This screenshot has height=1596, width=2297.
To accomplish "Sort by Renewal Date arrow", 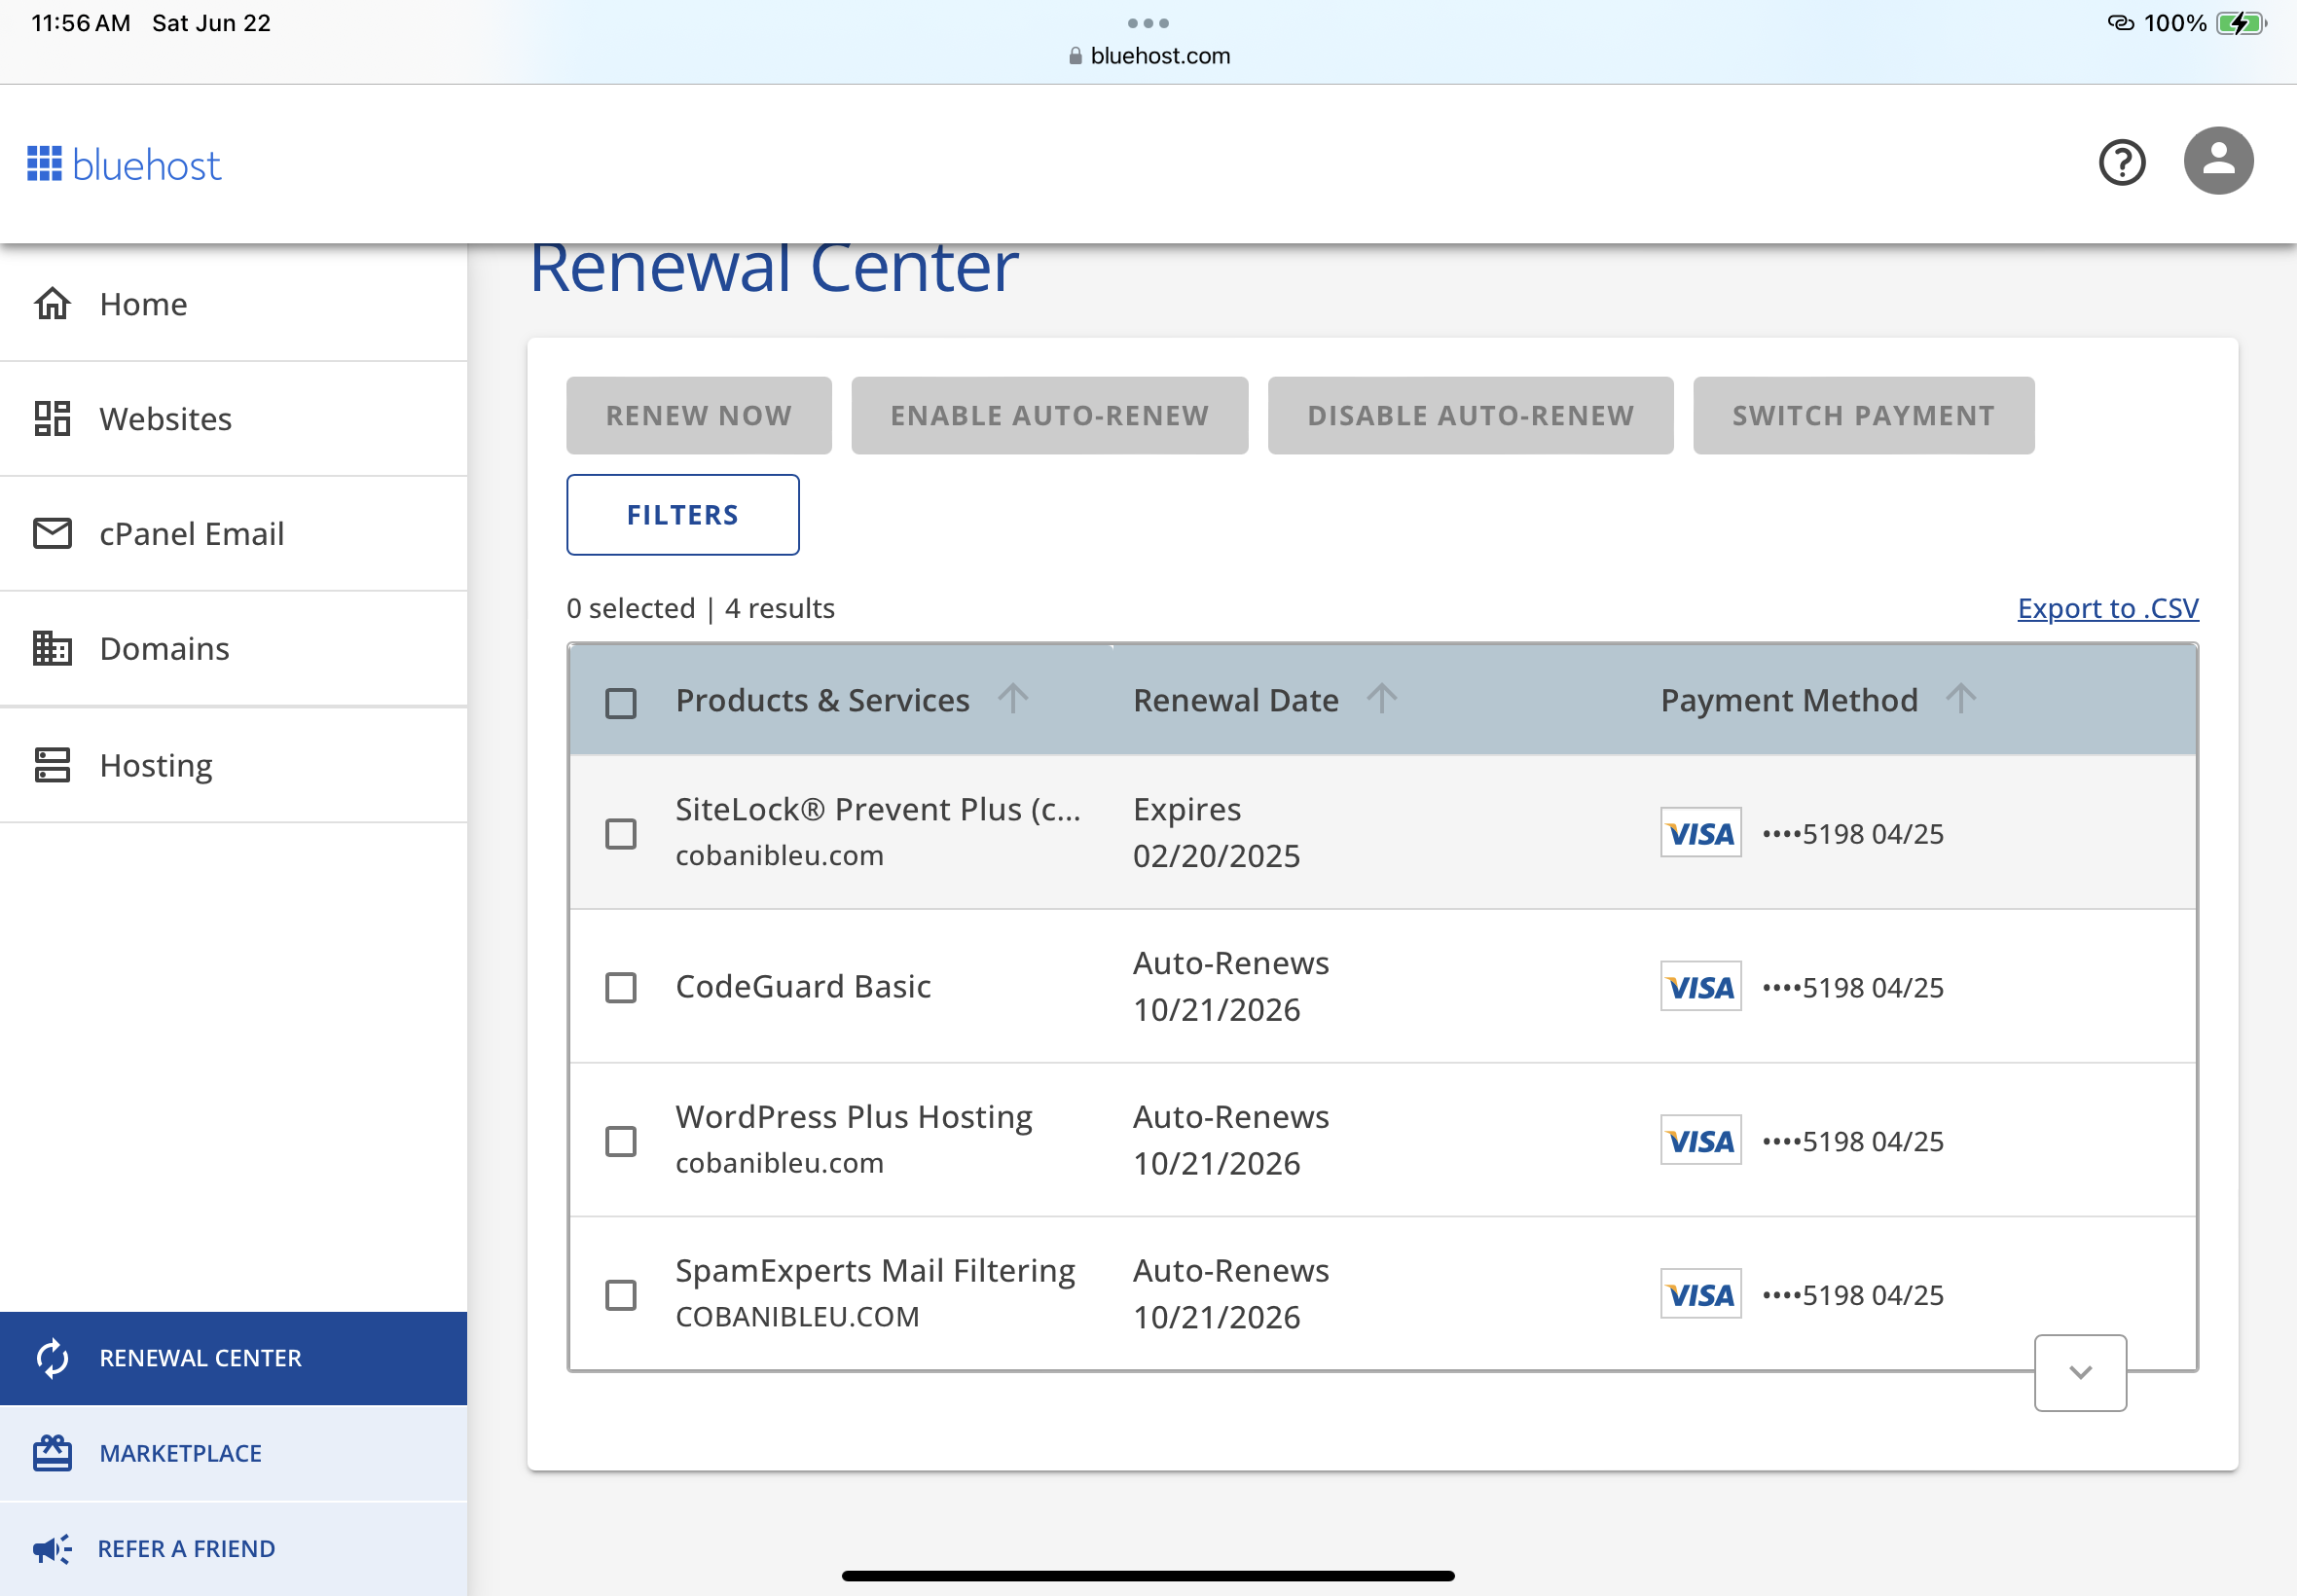I will (1382, 699).
